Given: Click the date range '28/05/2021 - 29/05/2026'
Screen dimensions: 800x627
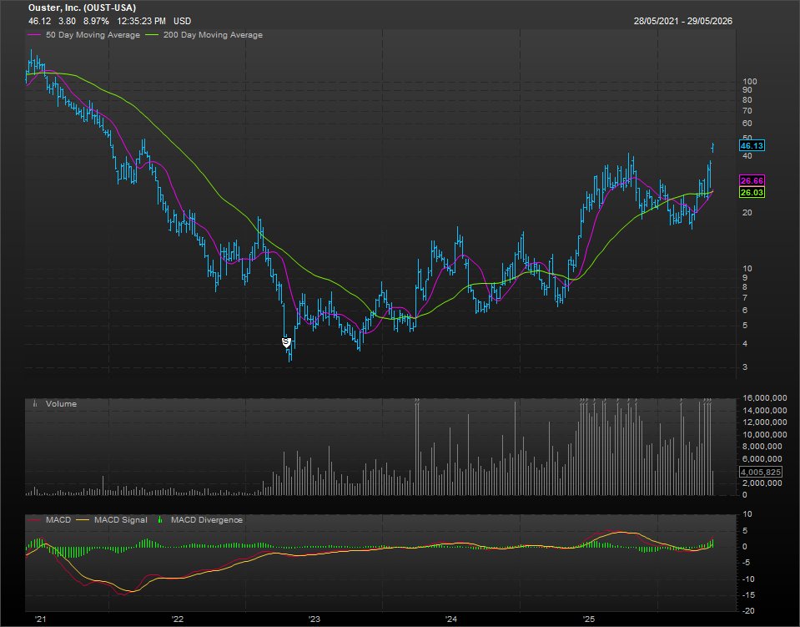Looking at the screenshot, I should click(x=682, y=21).
